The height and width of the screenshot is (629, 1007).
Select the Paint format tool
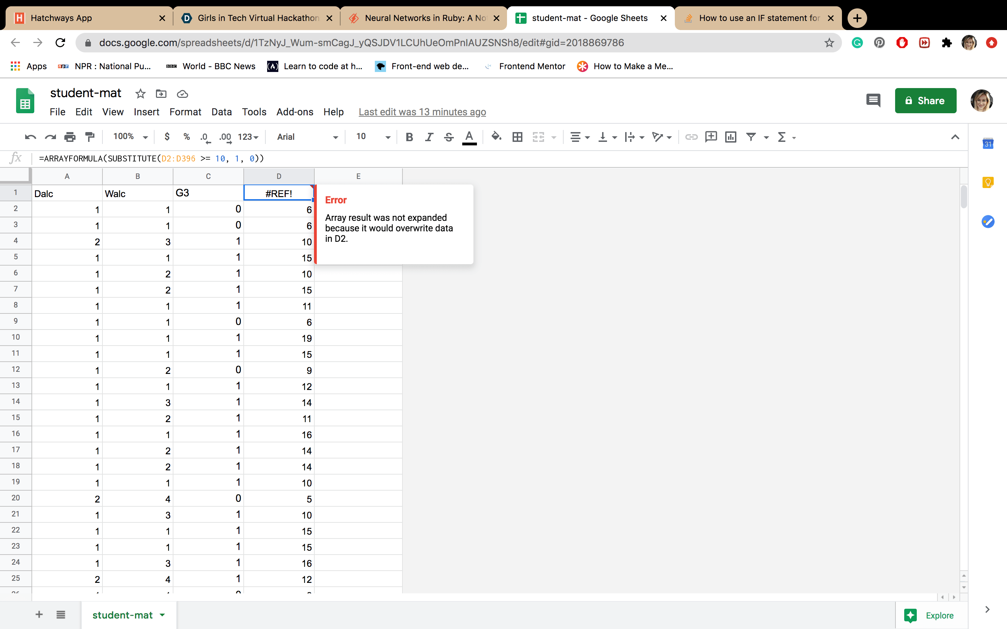pos(90,137)
